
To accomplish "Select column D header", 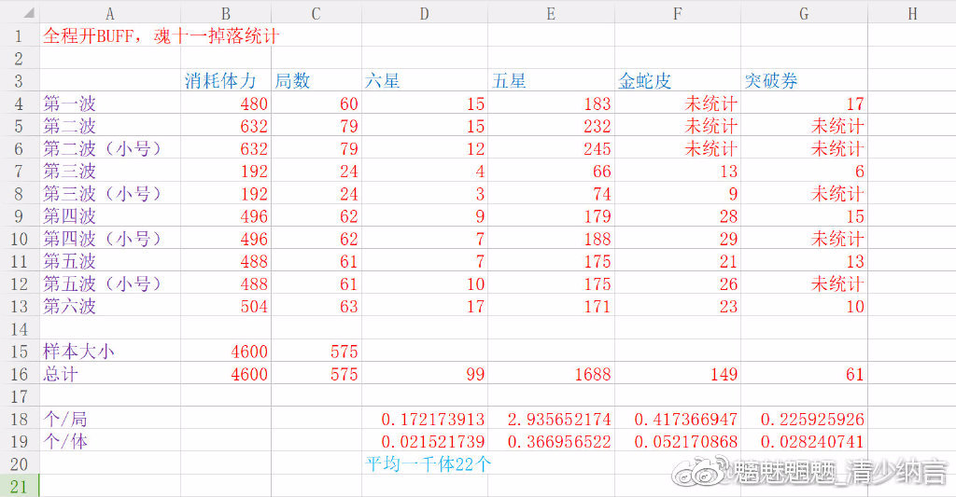I will pyautogui.click(x=425, y=13).
